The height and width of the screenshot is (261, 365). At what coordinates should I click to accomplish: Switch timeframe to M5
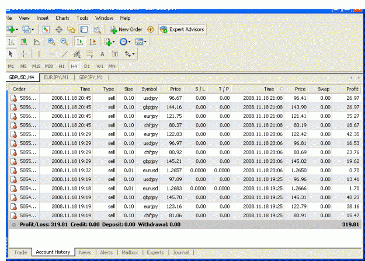(x=23, y=66)
